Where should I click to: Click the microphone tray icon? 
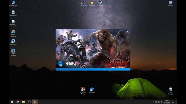click(x=156, y=102)
